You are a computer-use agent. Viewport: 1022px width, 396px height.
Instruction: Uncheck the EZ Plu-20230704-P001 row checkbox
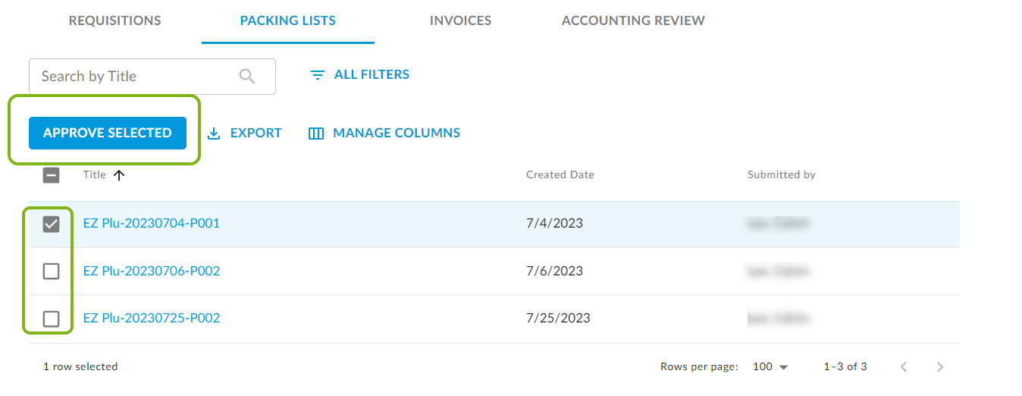coord(51,224)
